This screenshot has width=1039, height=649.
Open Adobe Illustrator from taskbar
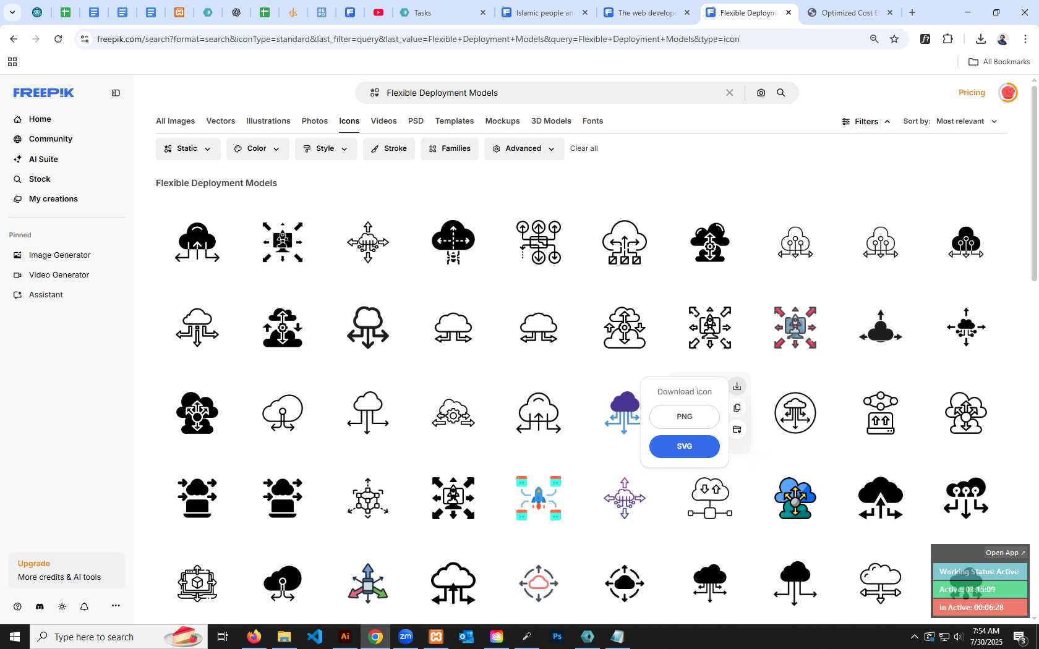click(x=345, y=637)
